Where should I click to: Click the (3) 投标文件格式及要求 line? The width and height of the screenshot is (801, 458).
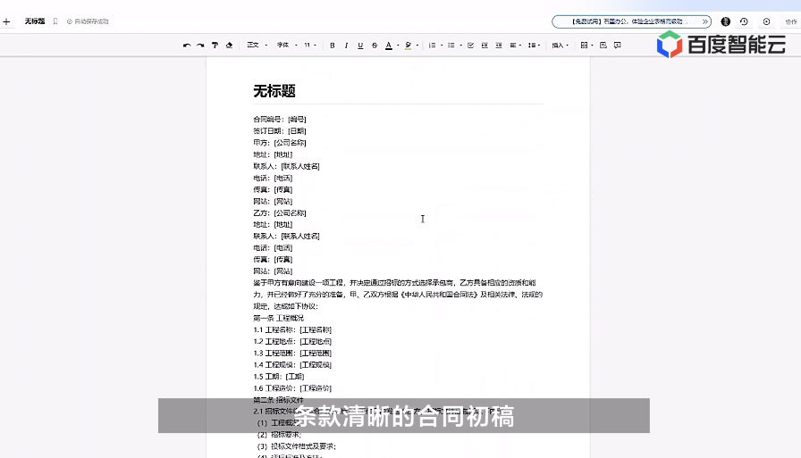click(296, 446)
